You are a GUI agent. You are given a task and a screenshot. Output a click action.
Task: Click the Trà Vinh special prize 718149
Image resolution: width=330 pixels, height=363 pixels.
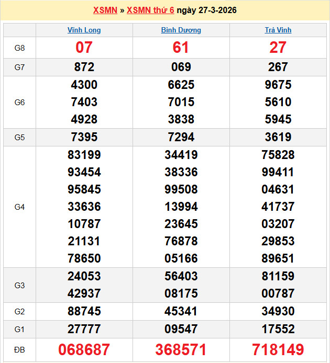(x=278, y=350)
